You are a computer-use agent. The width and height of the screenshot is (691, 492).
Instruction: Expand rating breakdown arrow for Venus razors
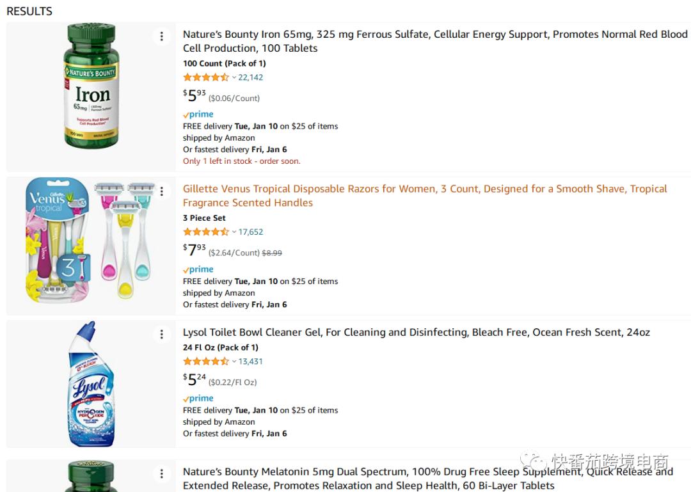point(234,232)
